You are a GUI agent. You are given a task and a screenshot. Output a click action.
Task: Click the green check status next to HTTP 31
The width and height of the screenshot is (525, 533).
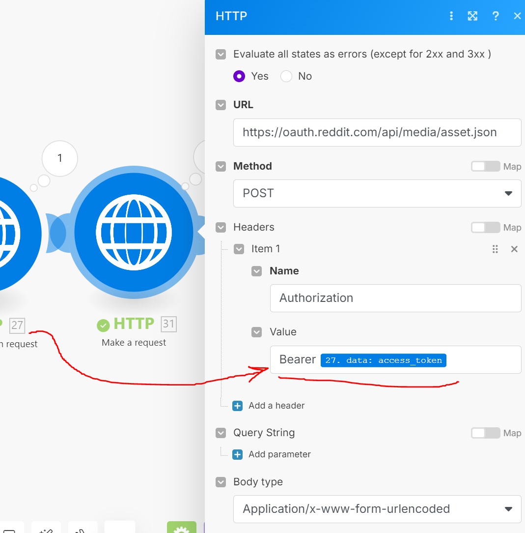pyautogui.click(x=103, y=326)
